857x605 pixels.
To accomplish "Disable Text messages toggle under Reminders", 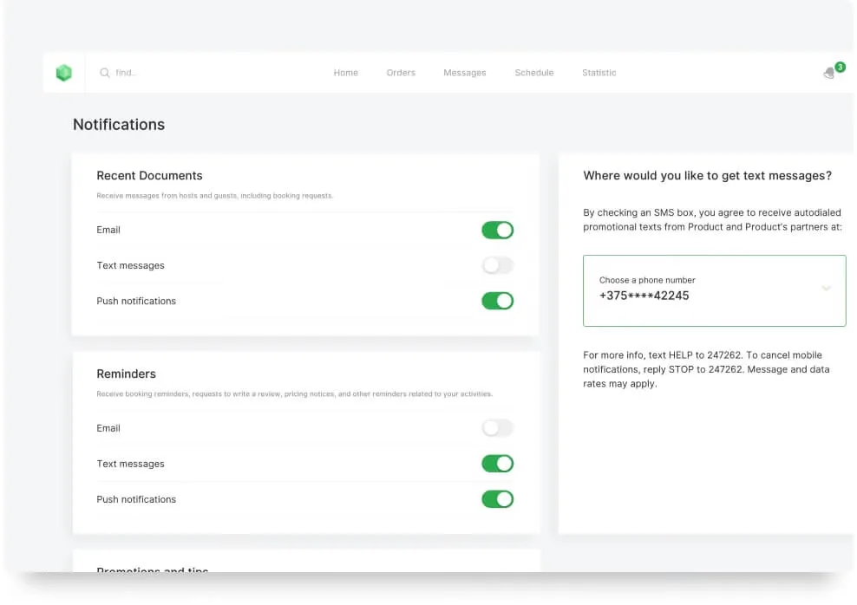I will click(497, 464).
